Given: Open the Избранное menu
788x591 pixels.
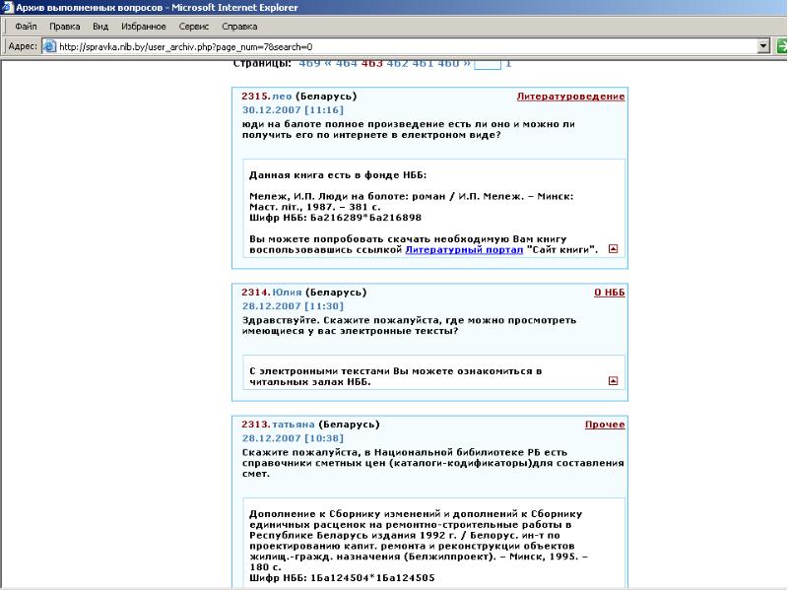Looking at the screenshot, I should [x=144, y=27].
